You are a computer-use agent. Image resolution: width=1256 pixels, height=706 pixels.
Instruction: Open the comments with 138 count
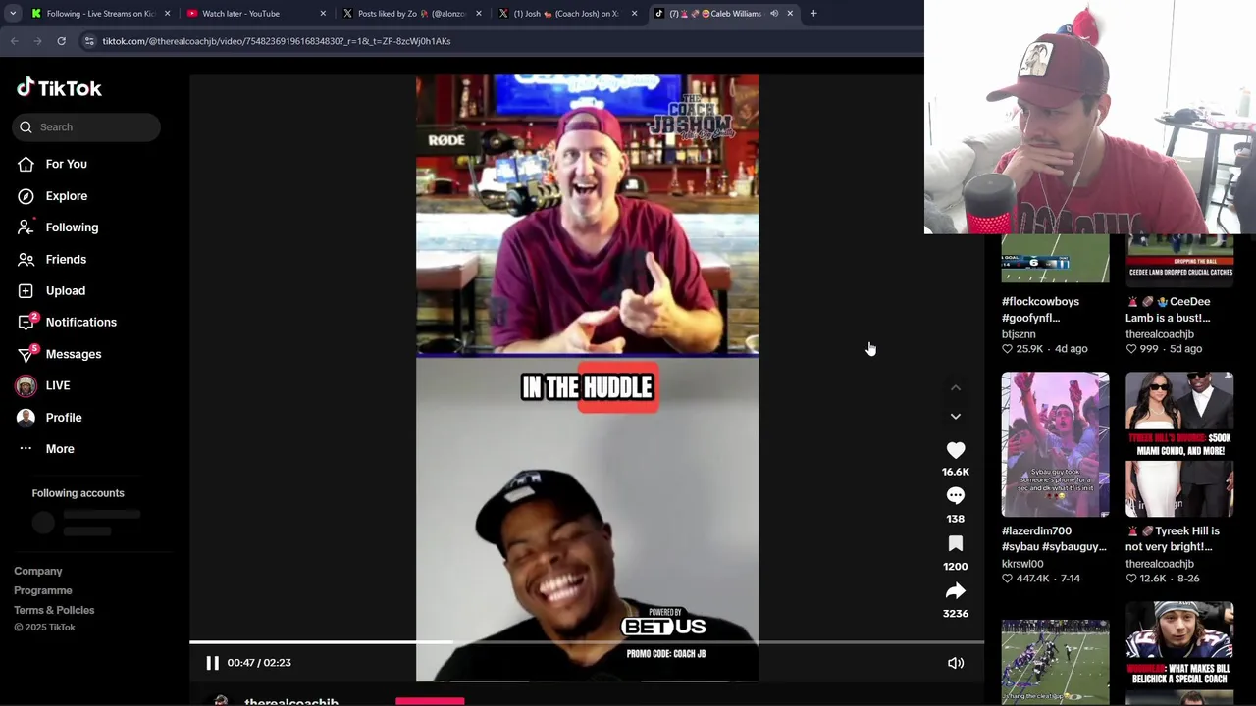(955, 497)
